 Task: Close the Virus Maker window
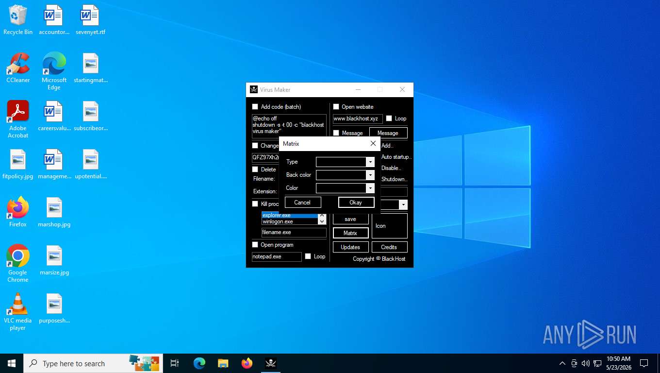(x=402, y=89)
